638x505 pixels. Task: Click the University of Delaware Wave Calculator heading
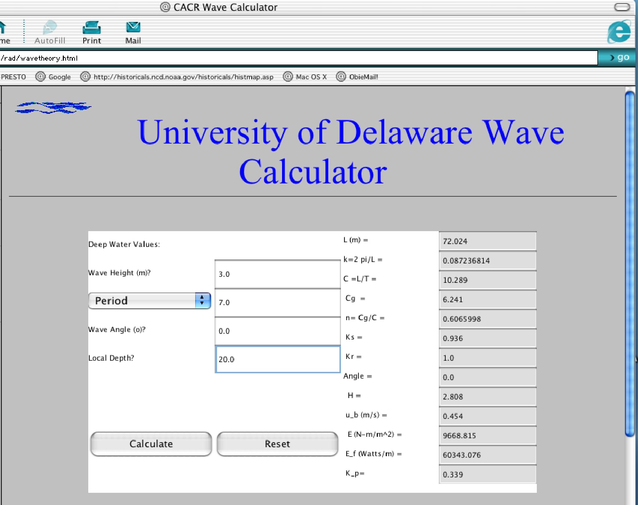click(351, 152)
